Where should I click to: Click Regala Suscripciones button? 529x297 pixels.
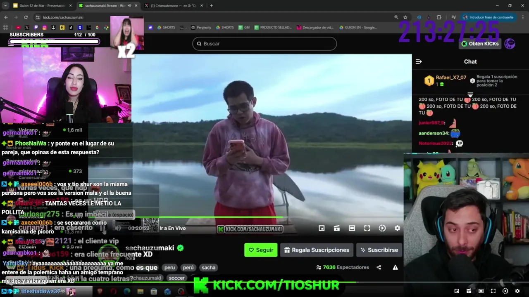(x=317, y=250)
